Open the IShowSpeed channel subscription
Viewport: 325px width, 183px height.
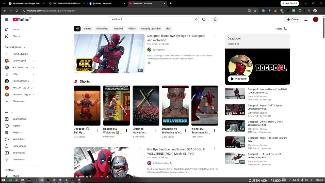pos(20,61)
